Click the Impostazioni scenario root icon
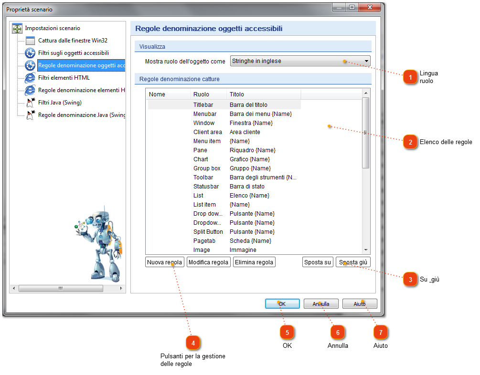The image size is (480, 375). point(17,28)
